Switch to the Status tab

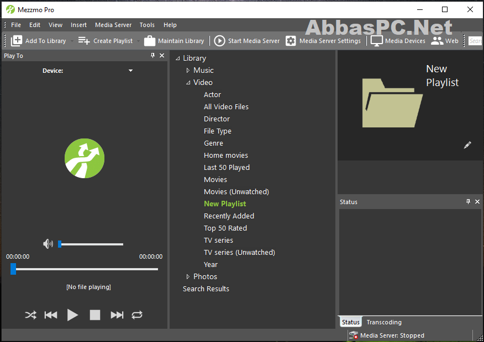(351, 322)
